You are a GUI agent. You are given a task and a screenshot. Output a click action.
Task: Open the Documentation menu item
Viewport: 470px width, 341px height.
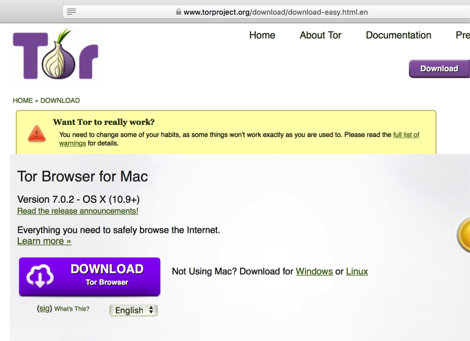click(x=398, y=35)
